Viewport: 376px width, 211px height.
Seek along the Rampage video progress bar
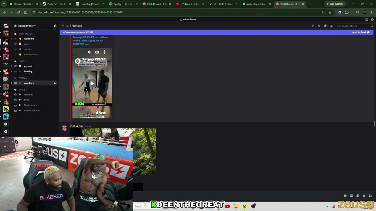(92, 107)
